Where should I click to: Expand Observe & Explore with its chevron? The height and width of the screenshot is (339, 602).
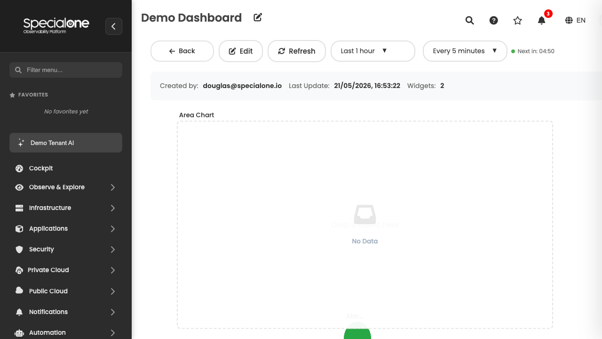pyautogui.click(x=113, y=187)
